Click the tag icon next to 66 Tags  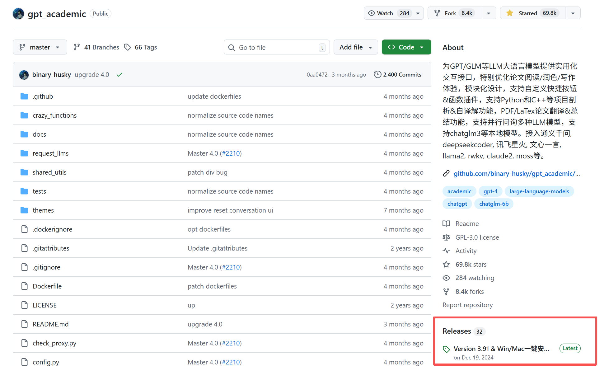tap(127, 47)
